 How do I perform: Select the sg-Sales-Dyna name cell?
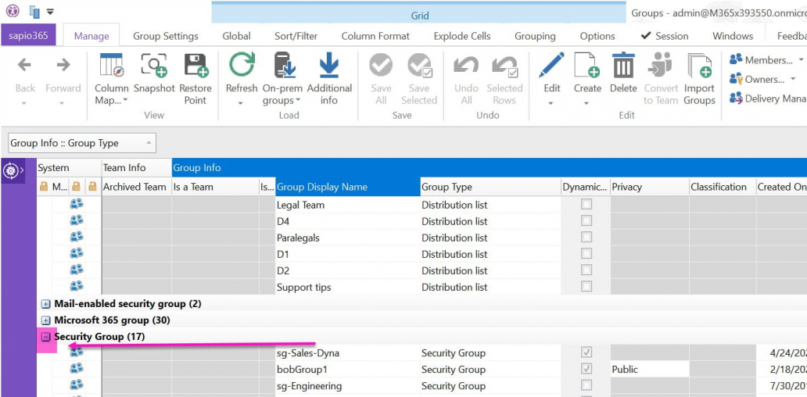[x=347, y=352]
